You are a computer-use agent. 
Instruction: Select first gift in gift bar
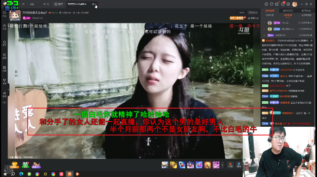click(x=165, y=165)
